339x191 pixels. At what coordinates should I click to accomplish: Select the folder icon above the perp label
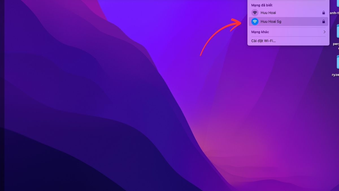(338, 31)
